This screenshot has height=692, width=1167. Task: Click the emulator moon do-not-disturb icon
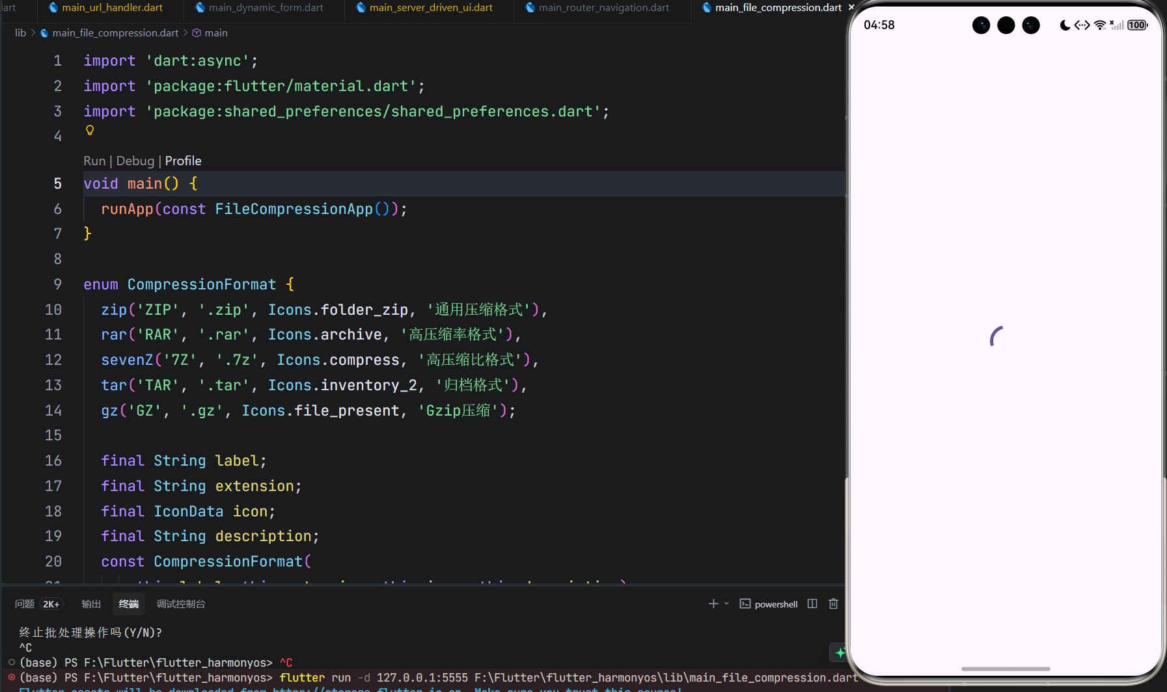tap(1065, 25)
